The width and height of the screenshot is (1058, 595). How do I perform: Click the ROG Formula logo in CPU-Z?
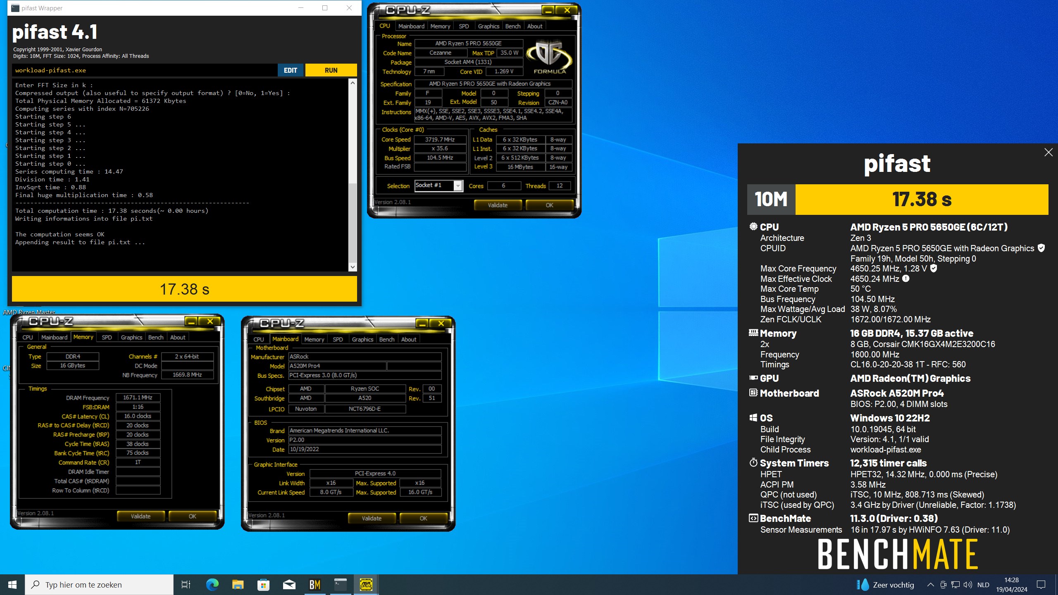[549, 57]
